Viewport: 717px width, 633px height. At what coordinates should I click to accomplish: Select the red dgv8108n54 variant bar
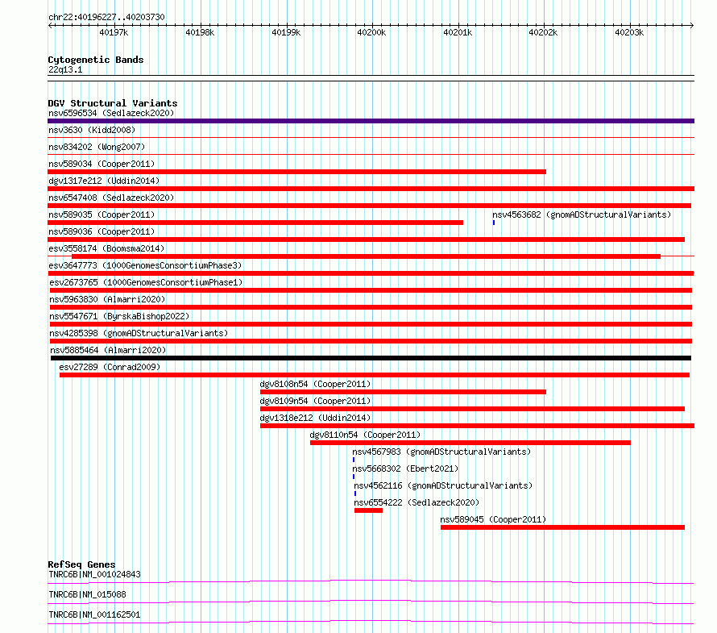(x=403, y=392)
